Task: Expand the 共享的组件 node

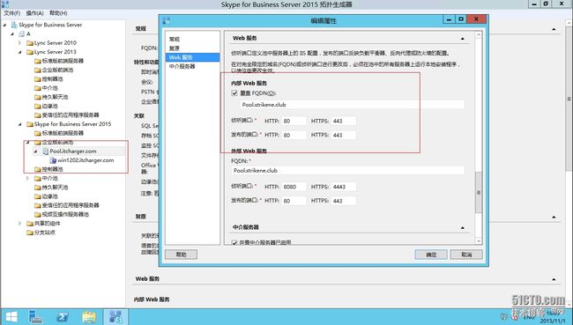Action: pyautogui.click(x=20, y=224)
